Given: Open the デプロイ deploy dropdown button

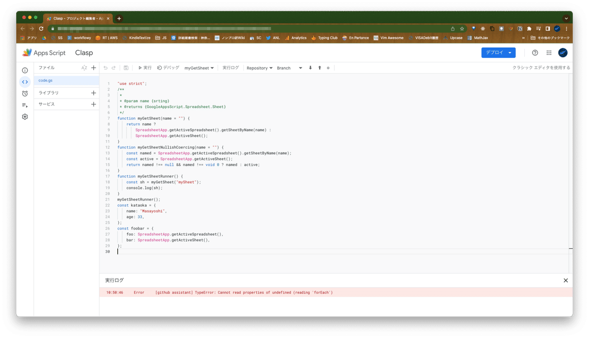Looking at the screenshot, I should 498,52.
